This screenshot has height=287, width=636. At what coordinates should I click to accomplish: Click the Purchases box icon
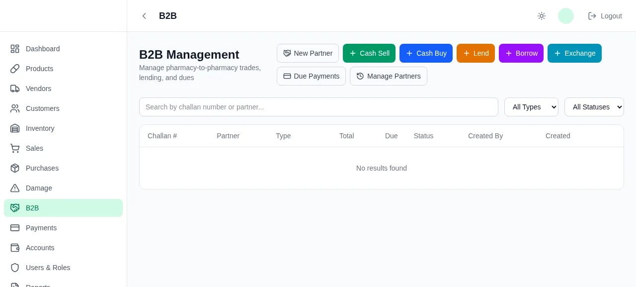15,168
